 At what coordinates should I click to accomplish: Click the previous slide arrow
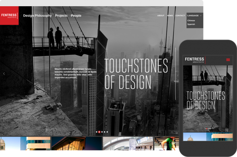pos(4,74)
